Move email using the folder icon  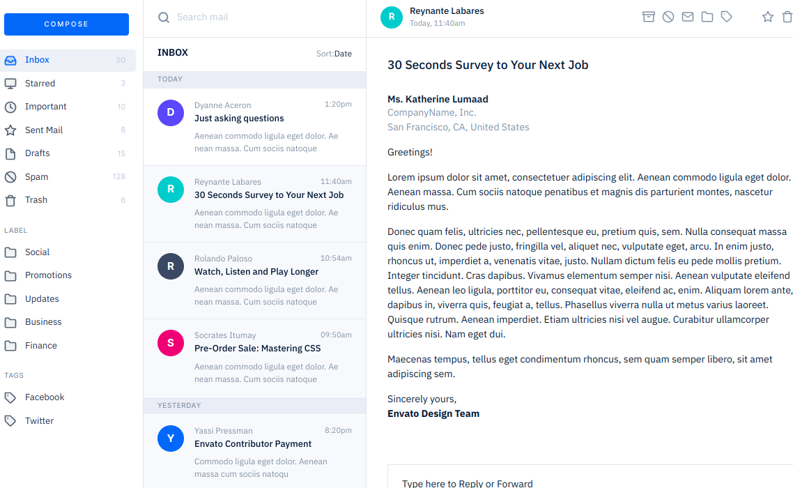[707, 17]
